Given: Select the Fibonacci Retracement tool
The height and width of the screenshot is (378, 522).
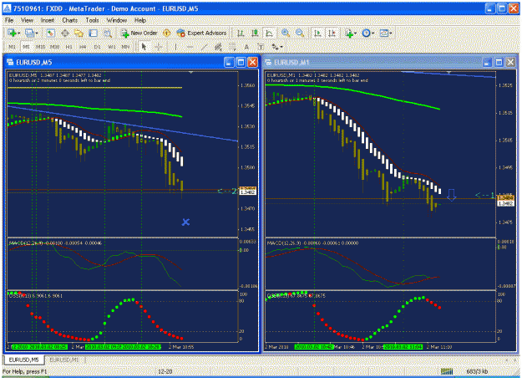Looking at the screenshot, I should click(x=232, y=47).
